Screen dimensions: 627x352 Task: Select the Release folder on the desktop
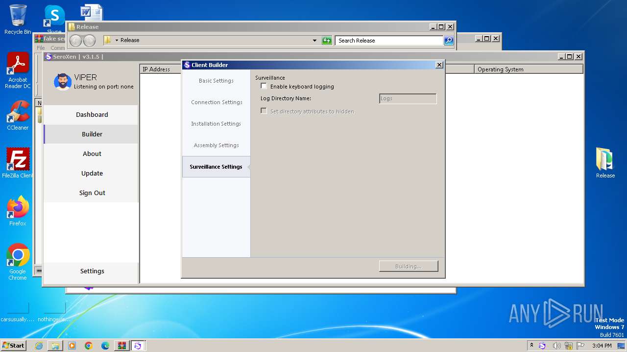click(605, 163)
